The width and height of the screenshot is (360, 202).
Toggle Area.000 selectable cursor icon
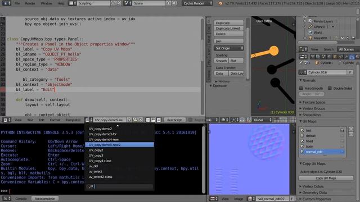(348, 38)
